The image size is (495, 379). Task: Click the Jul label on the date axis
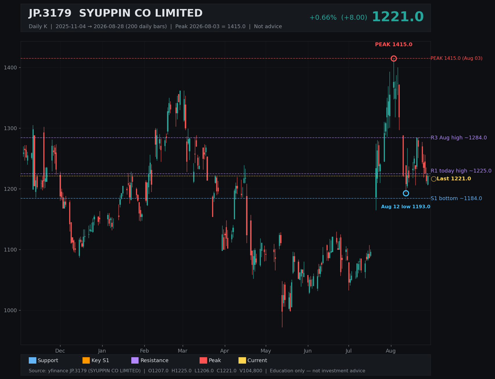click(349, 351)
